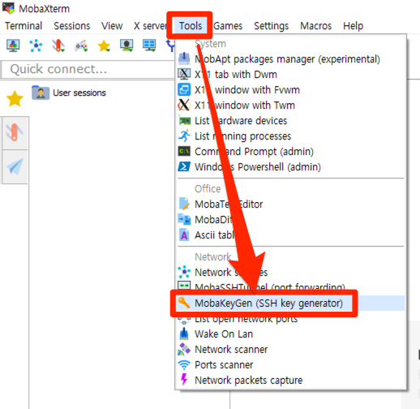Open Ports scanner
420x409 pixels.
coord(290,365)
